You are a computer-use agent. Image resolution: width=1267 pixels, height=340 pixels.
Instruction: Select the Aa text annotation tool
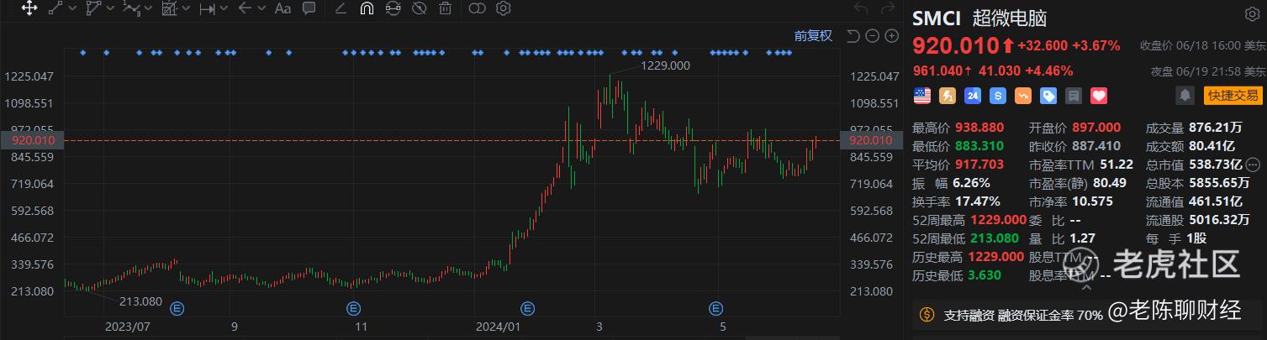click(282, 9)
